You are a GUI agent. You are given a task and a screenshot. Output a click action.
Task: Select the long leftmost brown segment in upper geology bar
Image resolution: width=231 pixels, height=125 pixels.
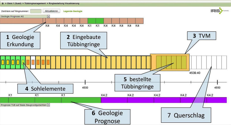[x=21, y=21]
